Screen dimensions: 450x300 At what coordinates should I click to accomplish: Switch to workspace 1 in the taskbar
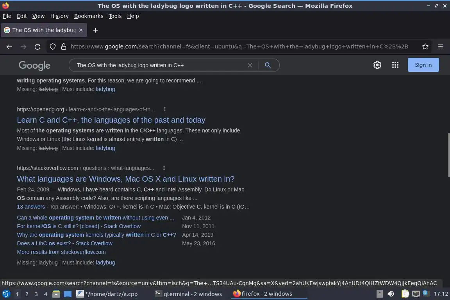[17, 294]
